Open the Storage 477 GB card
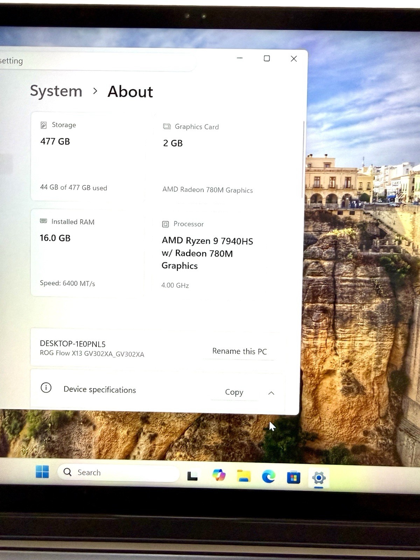 tap(87, 156)
